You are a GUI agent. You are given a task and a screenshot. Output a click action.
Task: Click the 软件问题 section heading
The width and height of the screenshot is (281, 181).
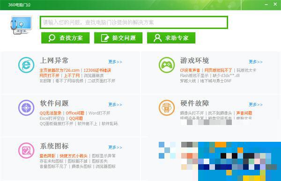(54, 103)
